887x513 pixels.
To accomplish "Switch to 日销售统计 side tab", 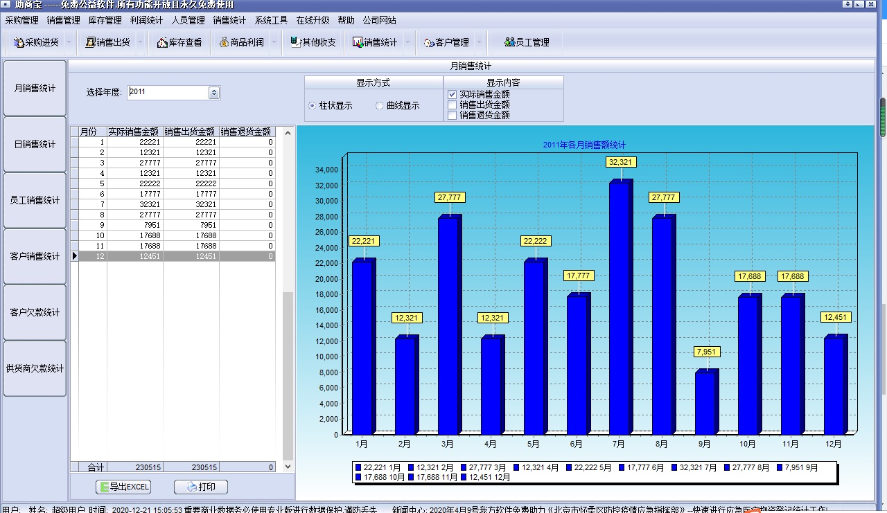I will click(35, 144).
